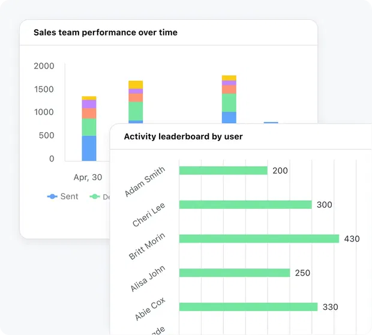The height and width of the screenshot is (335, 372).
Task: Click the '200' value label
Action: point(280,171)
